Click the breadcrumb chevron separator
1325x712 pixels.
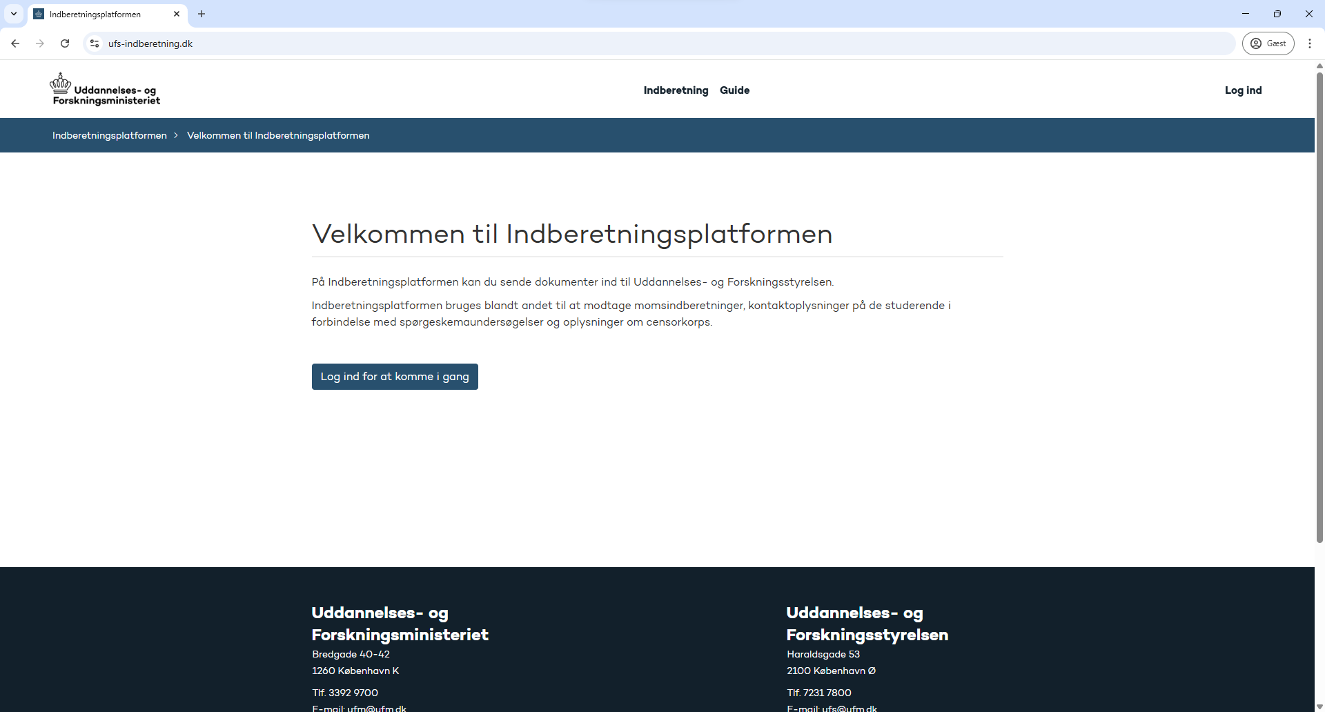point(176,135)
